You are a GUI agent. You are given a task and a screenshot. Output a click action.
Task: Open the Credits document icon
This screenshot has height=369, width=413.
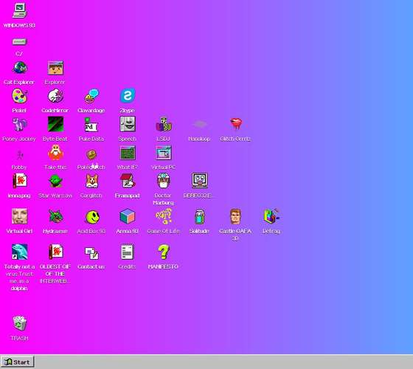[x=128, y=252]
